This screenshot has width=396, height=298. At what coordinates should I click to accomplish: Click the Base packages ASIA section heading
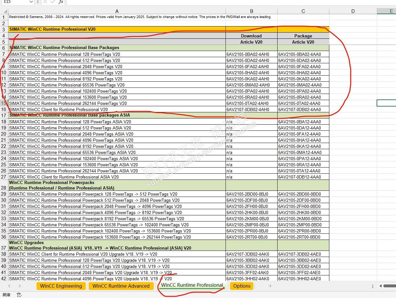[x=117, y=115]
